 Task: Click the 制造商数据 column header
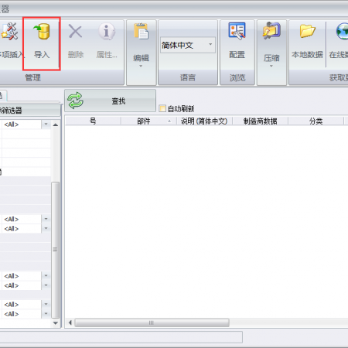coord(260,121)
